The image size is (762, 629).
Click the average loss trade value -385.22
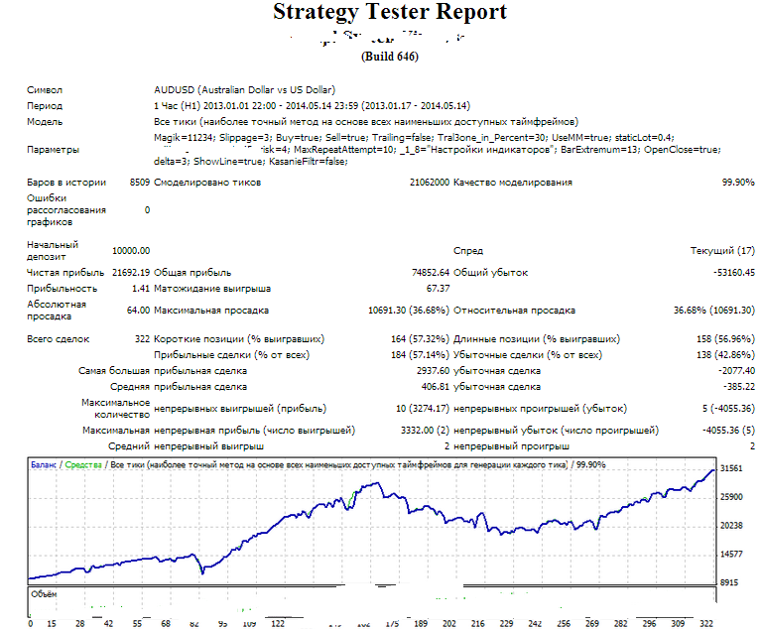[739, 387]
